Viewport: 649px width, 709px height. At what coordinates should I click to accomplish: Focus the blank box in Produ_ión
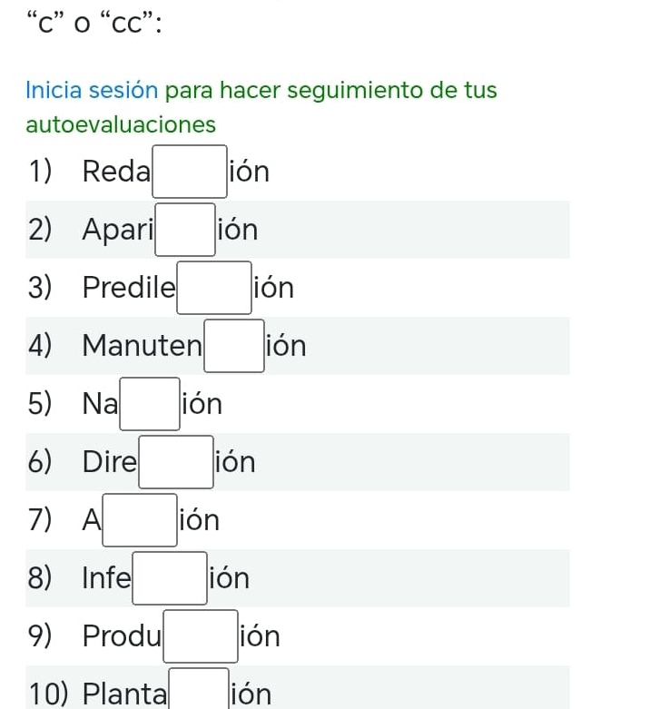tap(201, 636)
